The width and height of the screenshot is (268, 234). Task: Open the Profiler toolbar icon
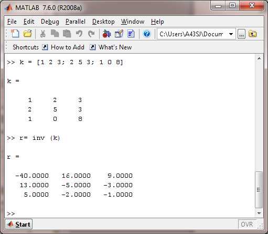[131, 34]
